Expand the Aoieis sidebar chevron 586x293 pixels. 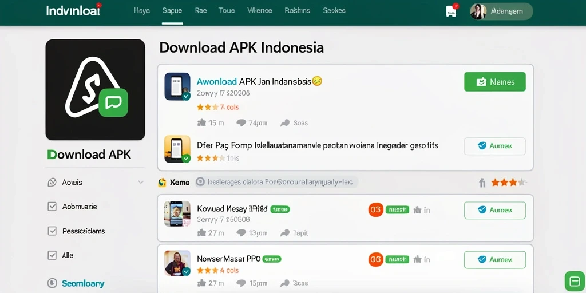pos(141,183)
